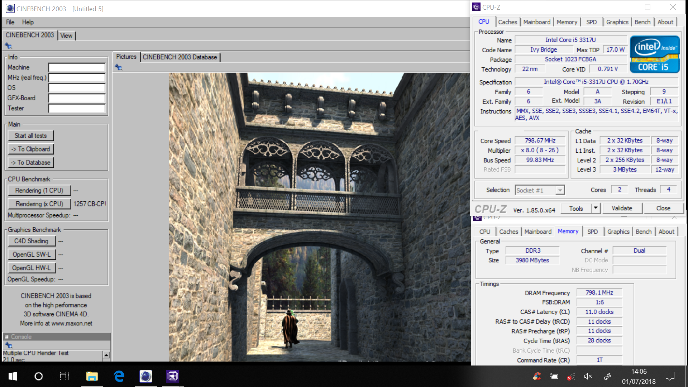Viewport: 688px width, 387px height.
Task: Select the CPU tab in the lower CPU-Z window
Action: pos(485,231)
